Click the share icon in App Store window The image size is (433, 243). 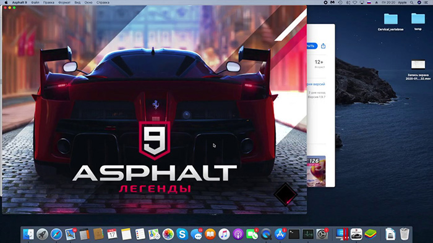click(323, 46)
